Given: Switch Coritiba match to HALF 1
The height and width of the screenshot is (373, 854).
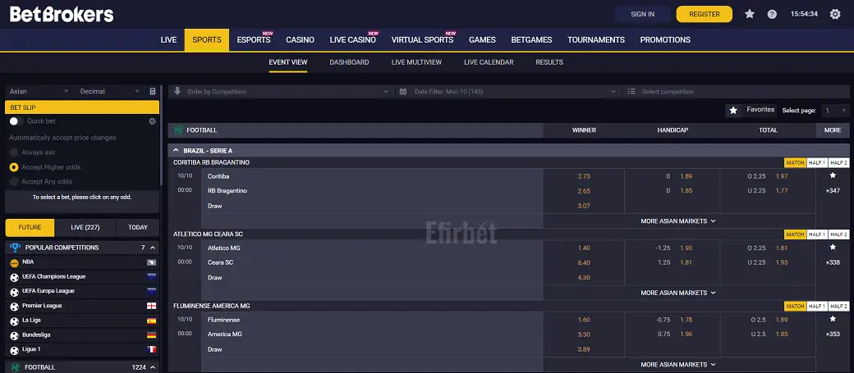Looking at the screenshot, I should 817,162.
